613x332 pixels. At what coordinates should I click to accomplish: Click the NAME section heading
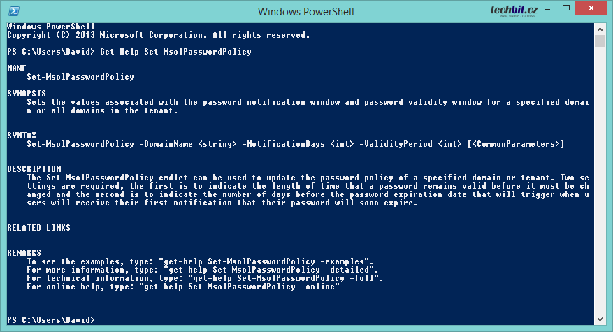click(16, 68)
